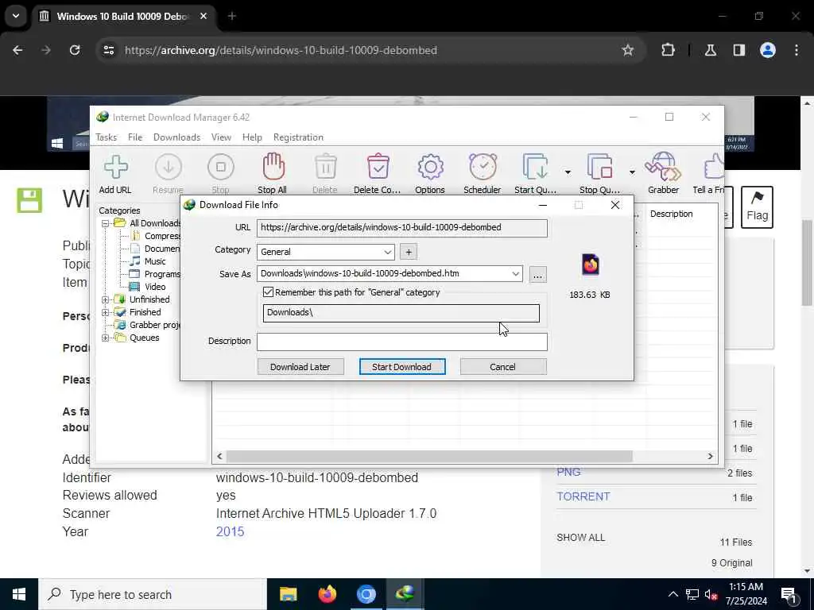Open the Start Queue dropdown arrow

[568, 172]
